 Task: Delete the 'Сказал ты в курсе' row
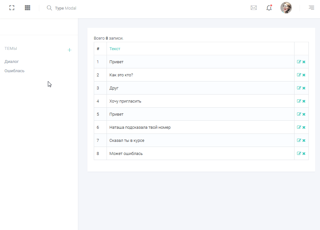click(304, 141)
